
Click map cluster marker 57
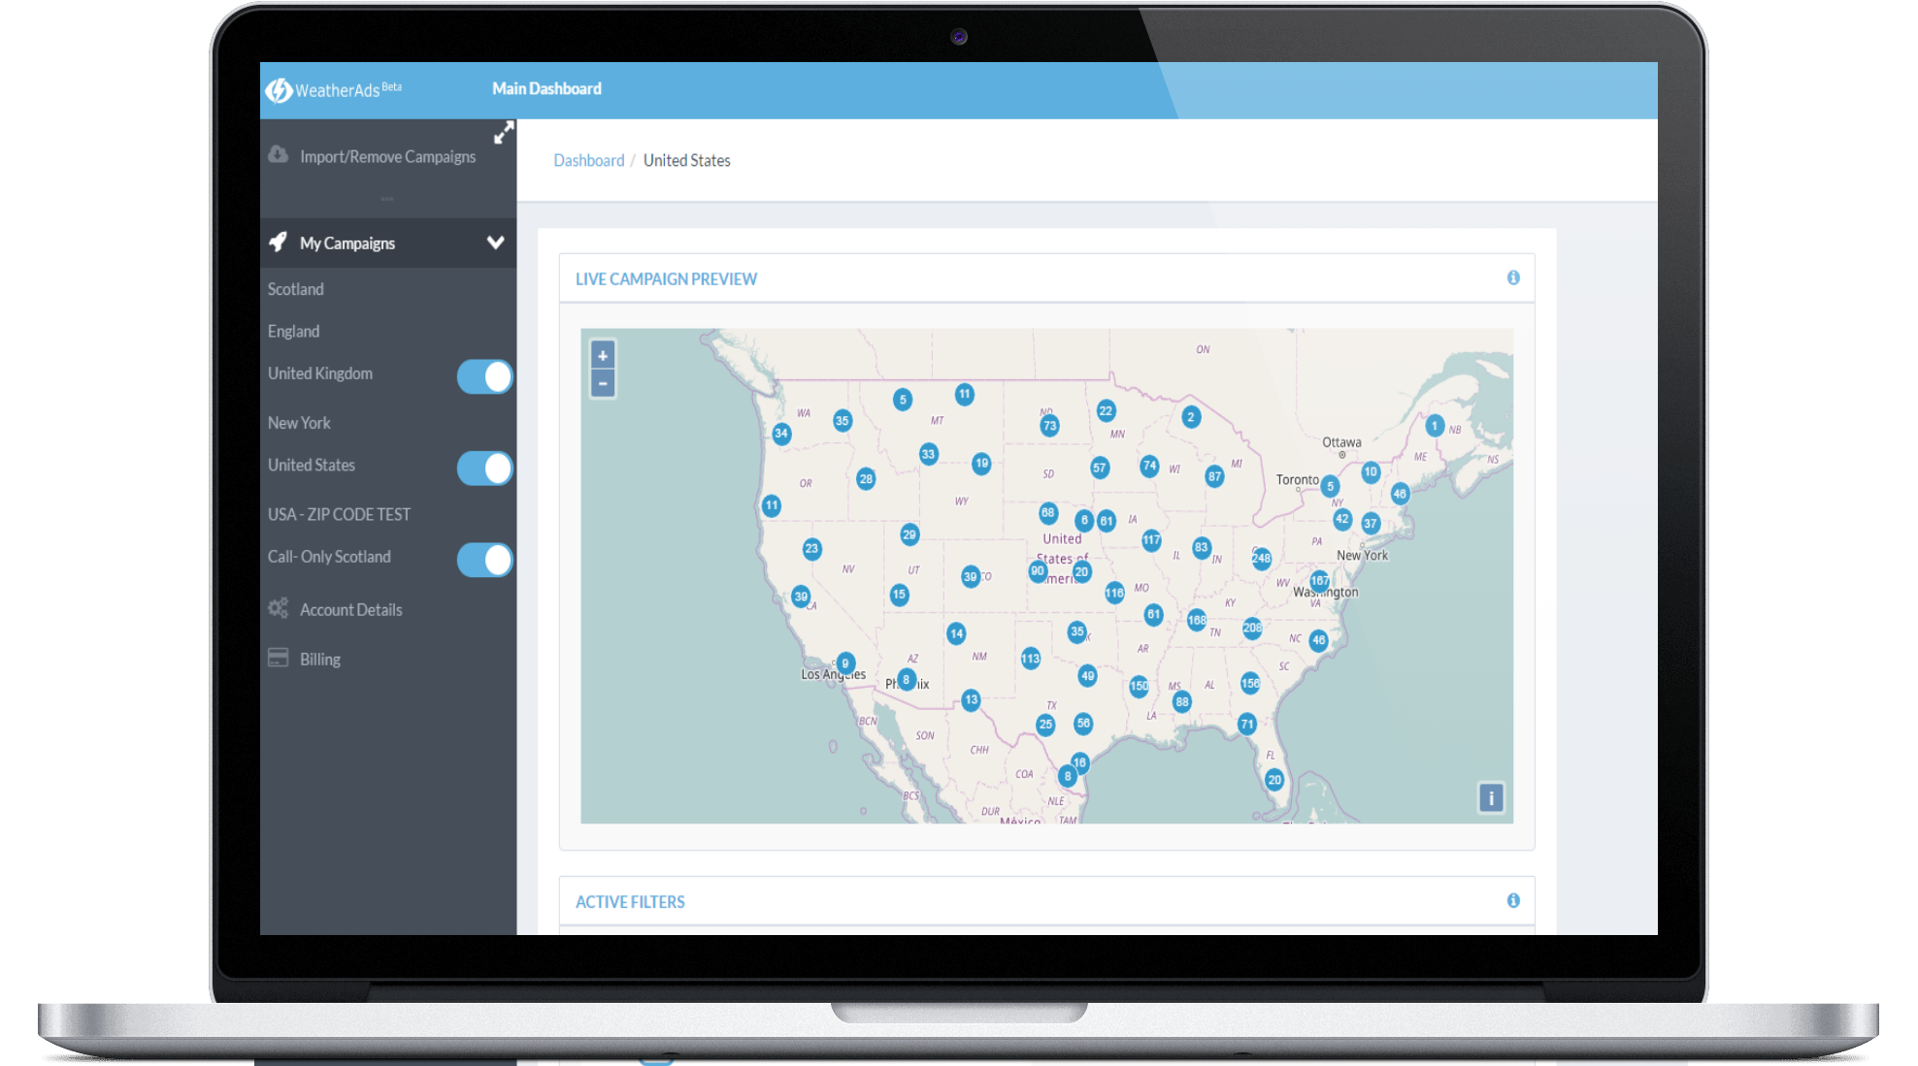tap(1100, 468)
